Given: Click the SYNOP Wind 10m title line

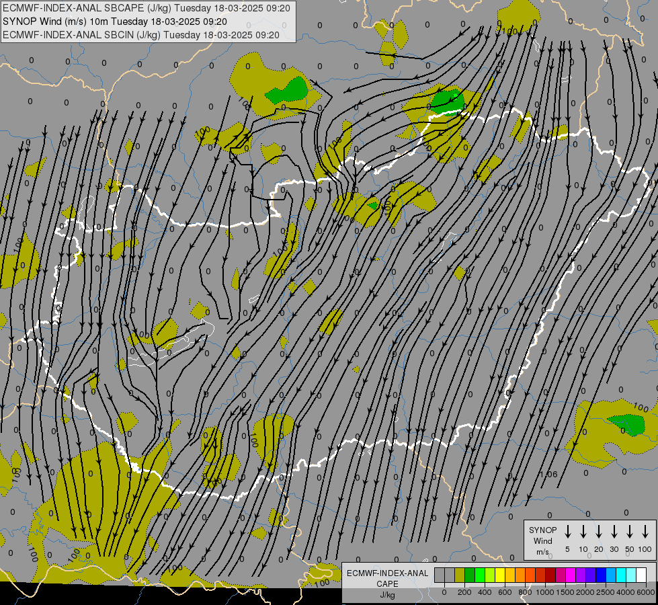Looking at the screenshot, I should (114, 22).
